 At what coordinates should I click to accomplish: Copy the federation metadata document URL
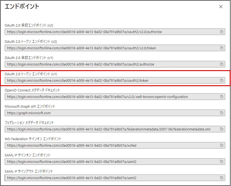(222, 129)
